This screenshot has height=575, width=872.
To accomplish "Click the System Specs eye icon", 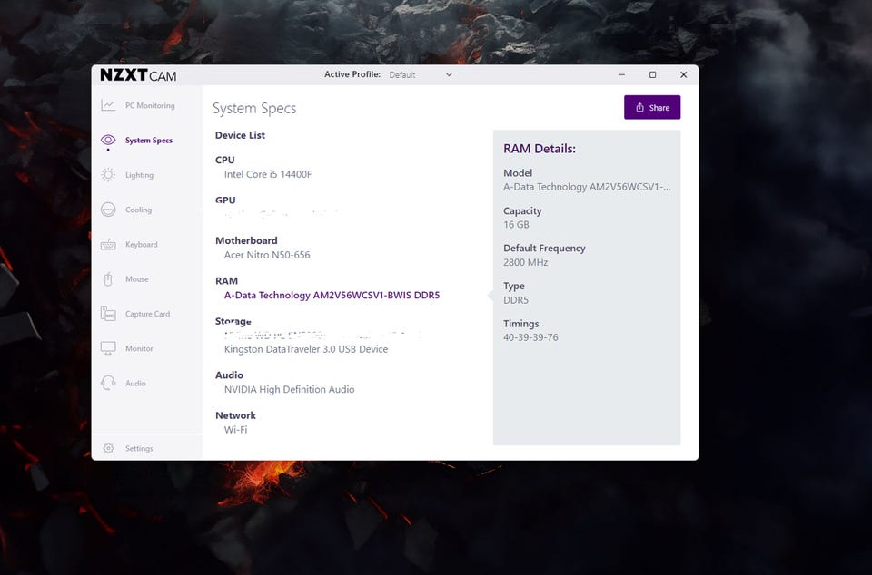I will click(108, 140).
